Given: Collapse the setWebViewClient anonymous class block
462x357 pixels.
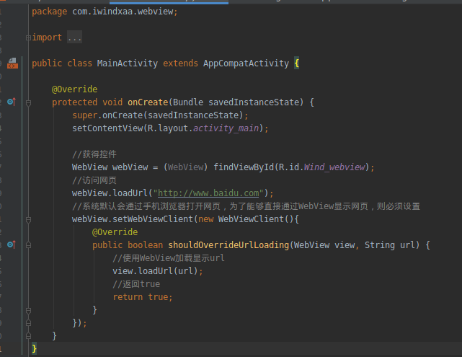Looking at the screenshot, I should pyautogui.click(x=28, y=219).
